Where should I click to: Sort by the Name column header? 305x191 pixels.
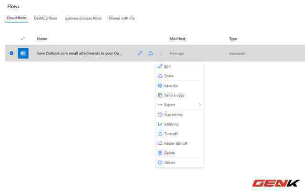[x=42, y=39]
